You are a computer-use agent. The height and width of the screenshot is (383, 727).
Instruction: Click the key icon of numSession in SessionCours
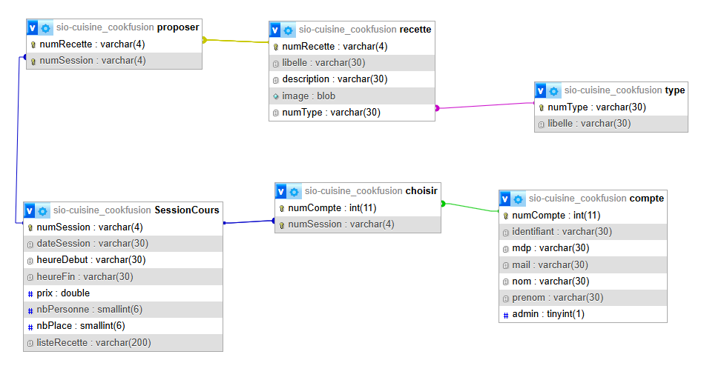tap(30, 228)
